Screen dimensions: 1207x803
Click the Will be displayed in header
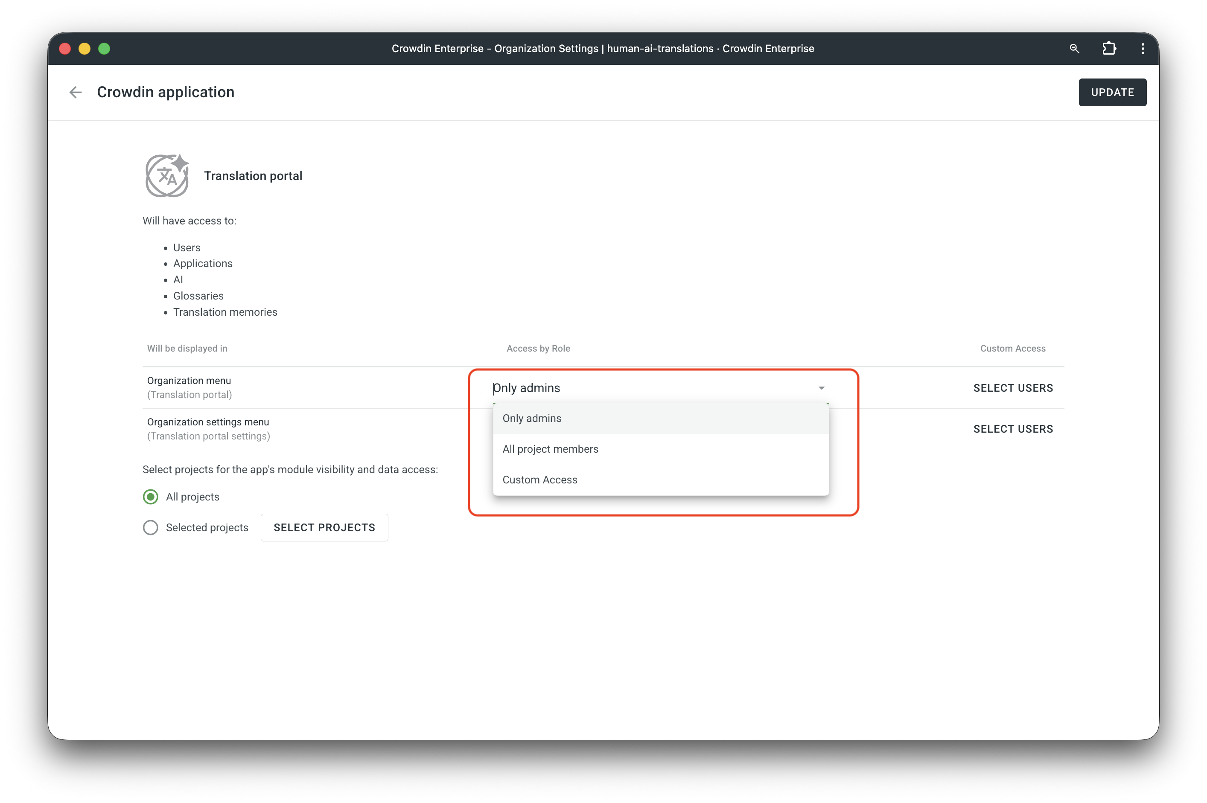pos(187,348)
